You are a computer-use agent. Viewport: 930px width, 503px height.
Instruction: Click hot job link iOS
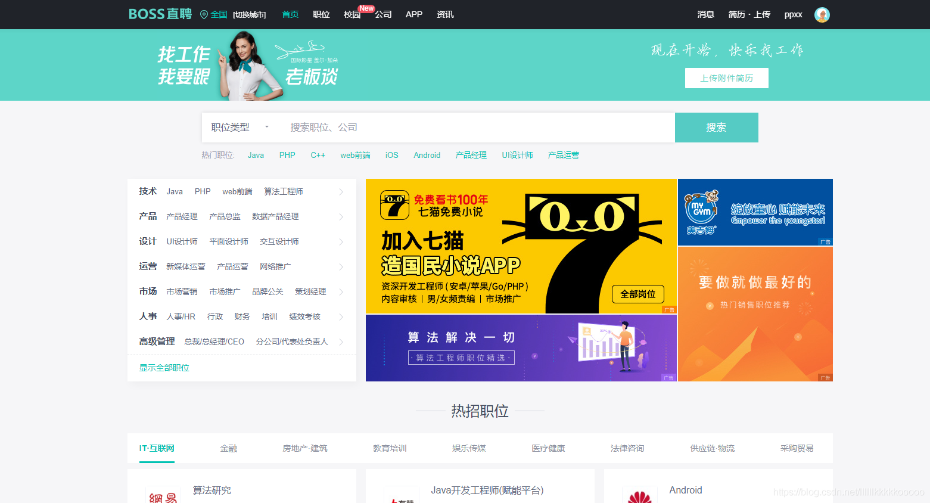coord(391,155)
